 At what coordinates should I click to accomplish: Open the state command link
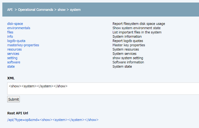11,66
